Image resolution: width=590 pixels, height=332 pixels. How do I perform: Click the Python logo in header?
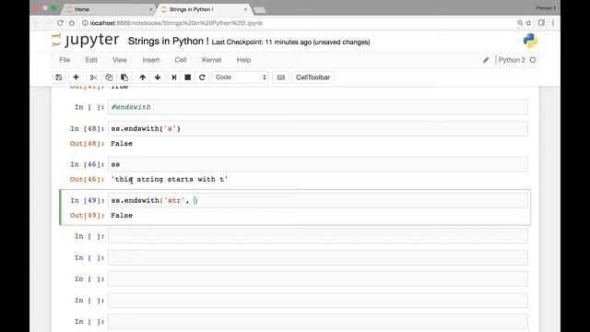(x=530, y=41)
